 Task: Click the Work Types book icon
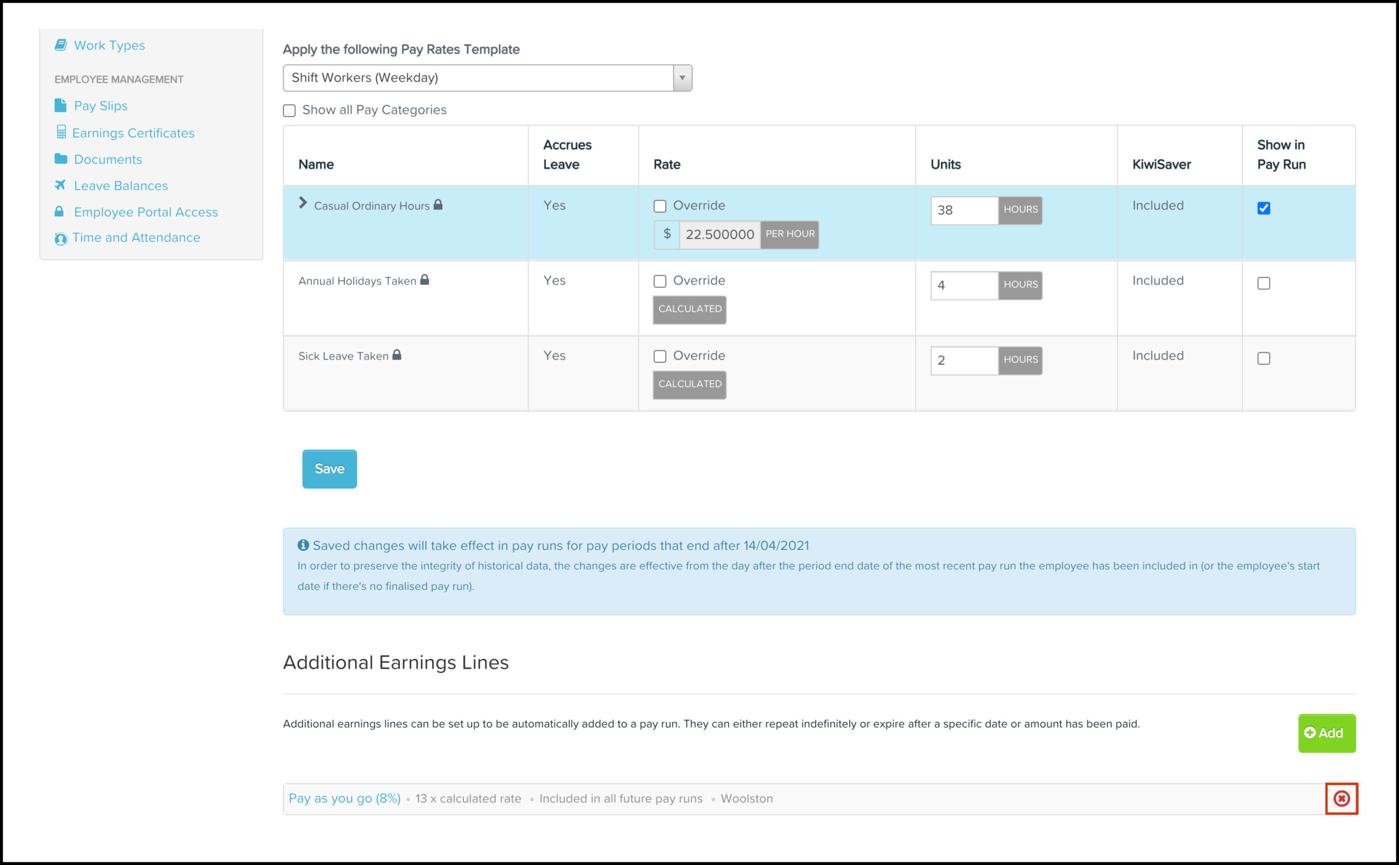tap(60, 45)
